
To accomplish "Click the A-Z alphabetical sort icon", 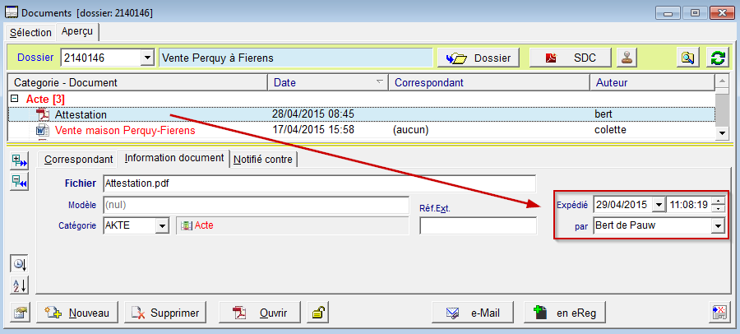I will [20, 285].
